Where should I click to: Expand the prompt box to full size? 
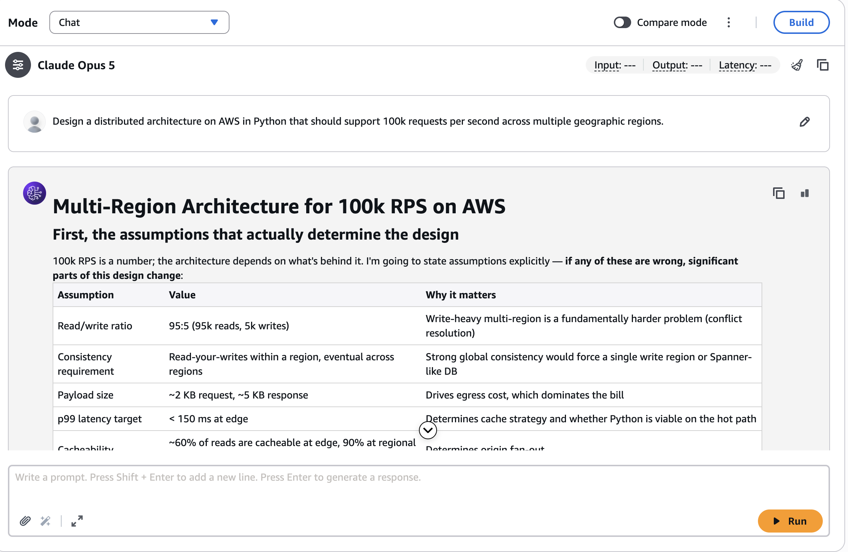pos(77,521)
